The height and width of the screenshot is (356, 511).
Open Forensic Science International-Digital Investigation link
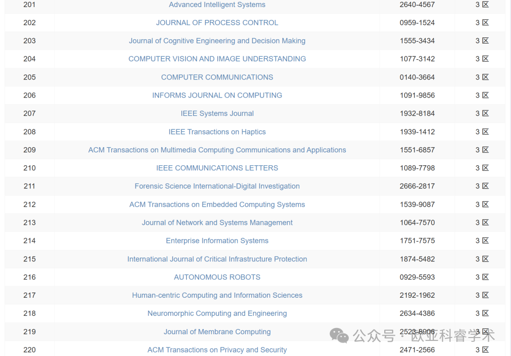click(x=217, y=186)
